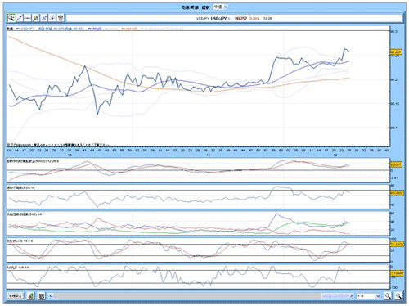The height and width of the screenshot is (306, 409).
Task: Click the chart indicator icon at bottom left
Action: (31, 295)
